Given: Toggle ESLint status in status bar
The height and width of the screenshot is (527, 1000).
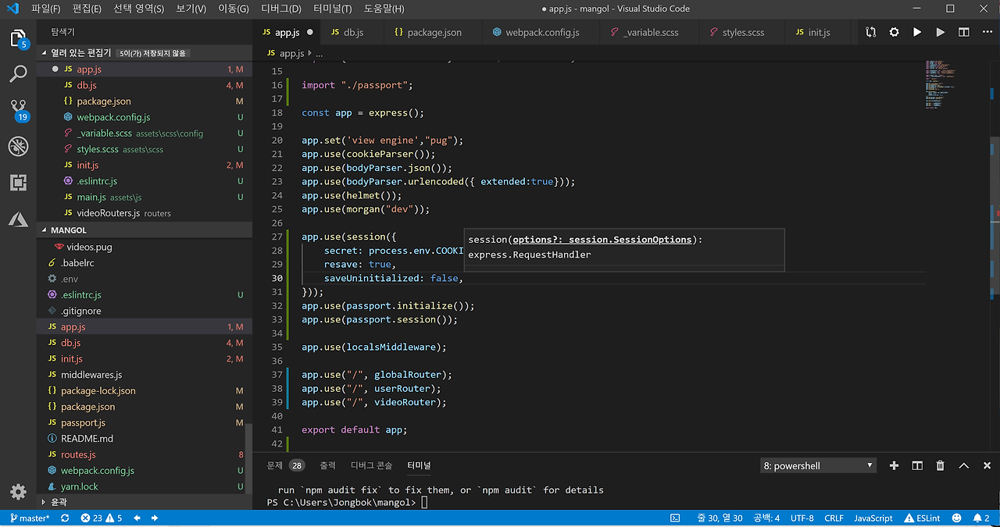Looking at the screenshot, I should 922,518.
